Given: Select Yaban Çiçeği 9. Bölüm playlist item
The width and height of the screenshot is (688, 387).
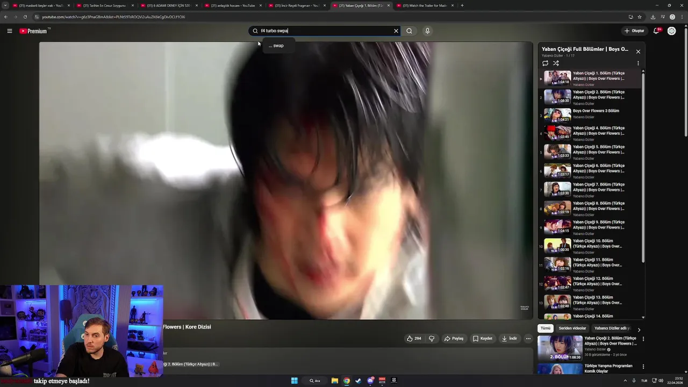Looking at the screenshot, I should click(x=590, y=227).
